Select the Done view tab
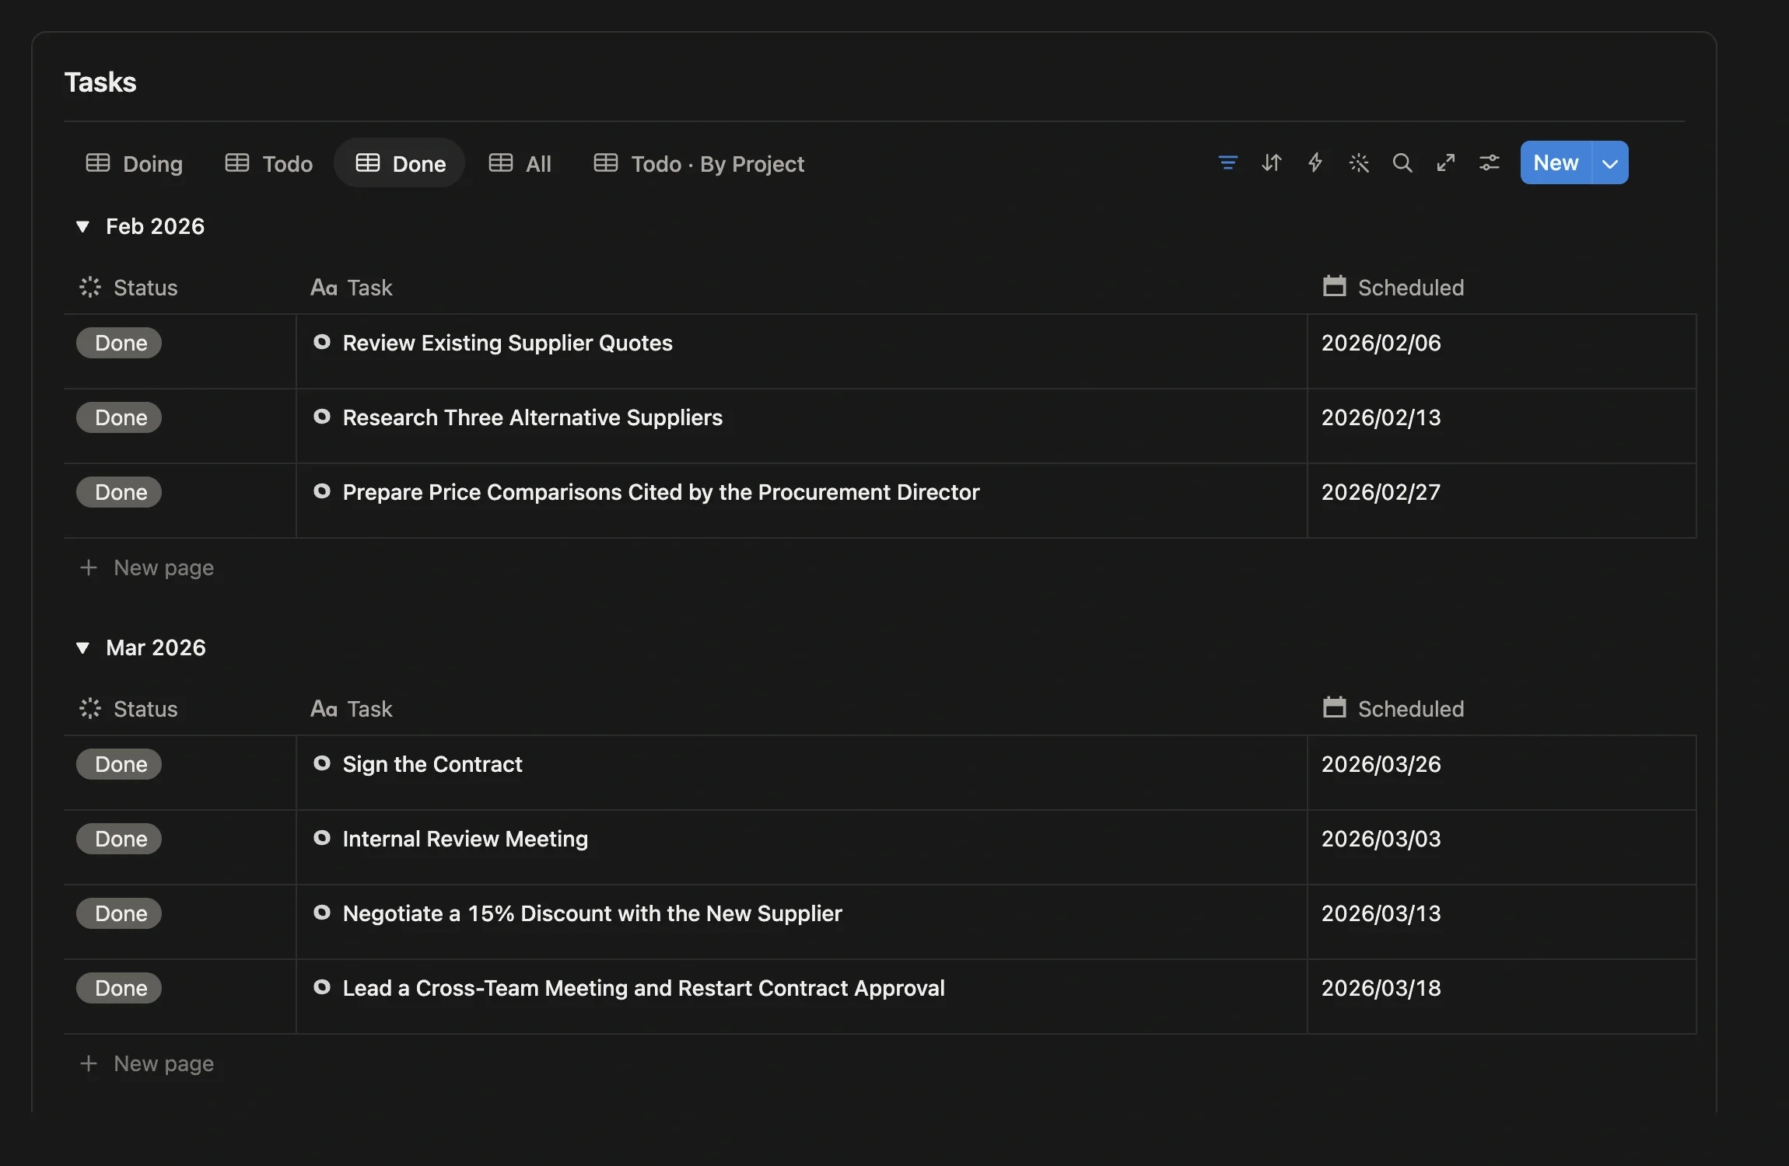The image size is (1789, 1166). pyautogui.click(x=400, y=163)
